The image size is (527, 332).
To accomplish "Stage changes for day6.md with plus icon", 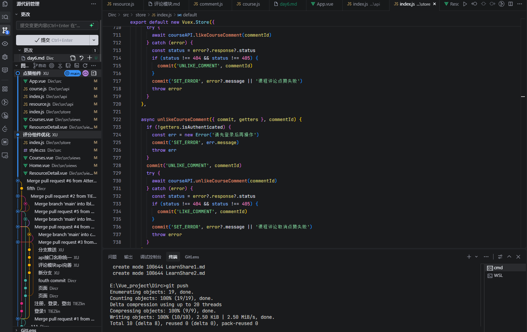I will (90, 58).
